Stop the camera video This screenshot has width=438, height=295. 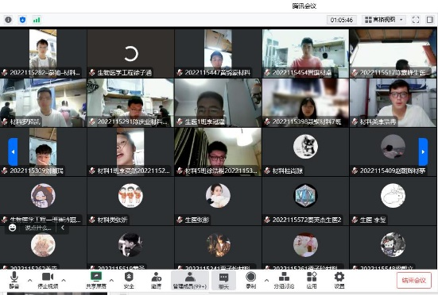pos(48,280)
